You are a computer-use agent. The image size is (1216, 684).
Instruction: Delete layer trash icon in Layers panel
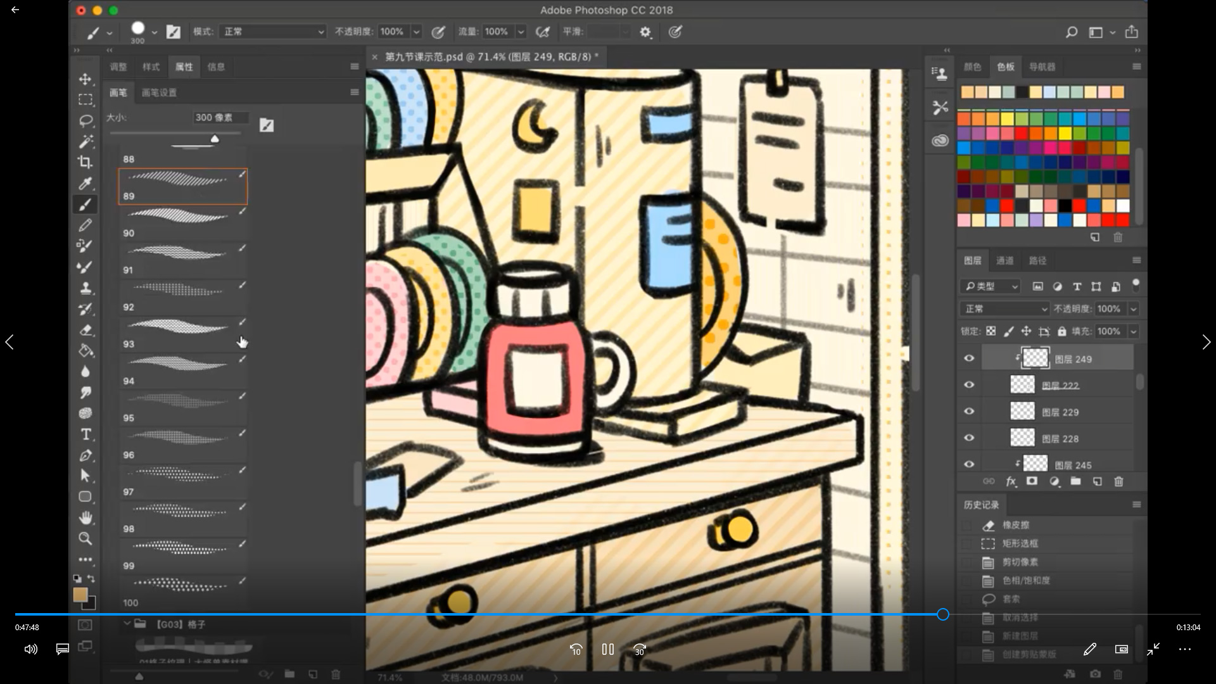coord(1118,481)
